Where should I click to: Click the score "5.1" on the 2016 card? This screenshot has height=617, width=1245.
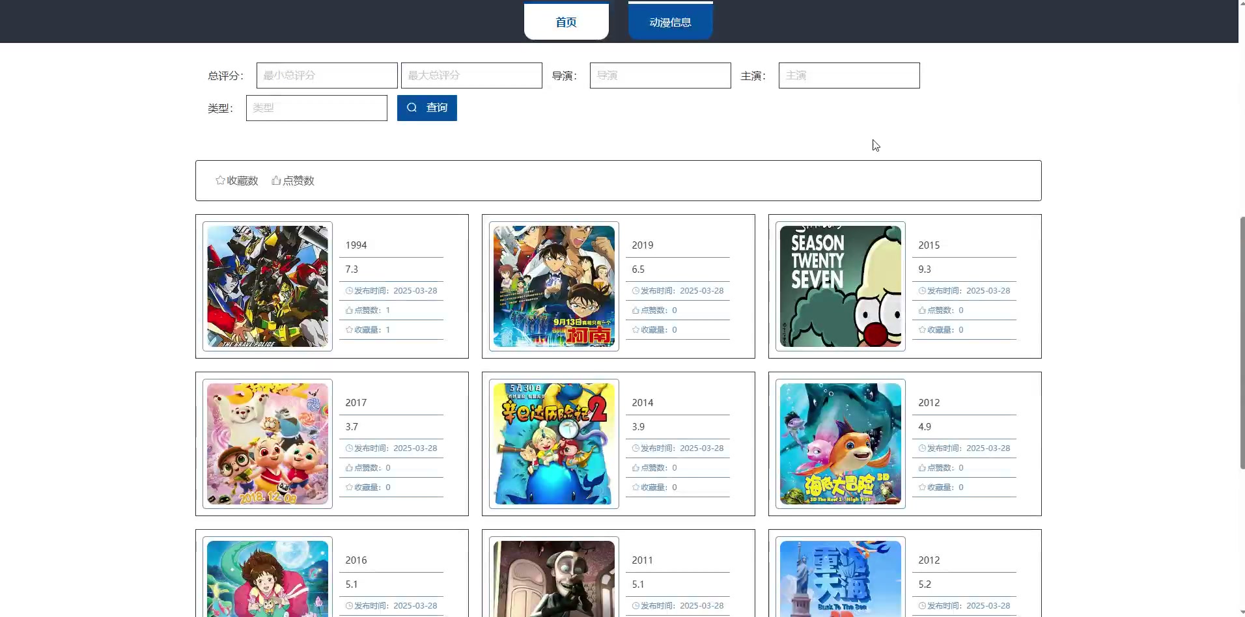pos(352,584)
